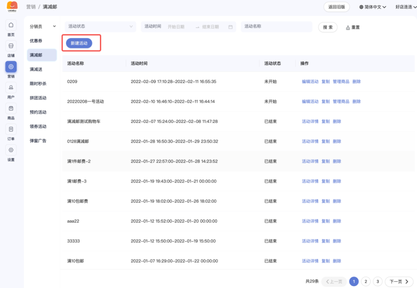Screen dimensions: 417x288
Task: Open 活动详情 for 满1件邮费-2
Action: [310, 161]
